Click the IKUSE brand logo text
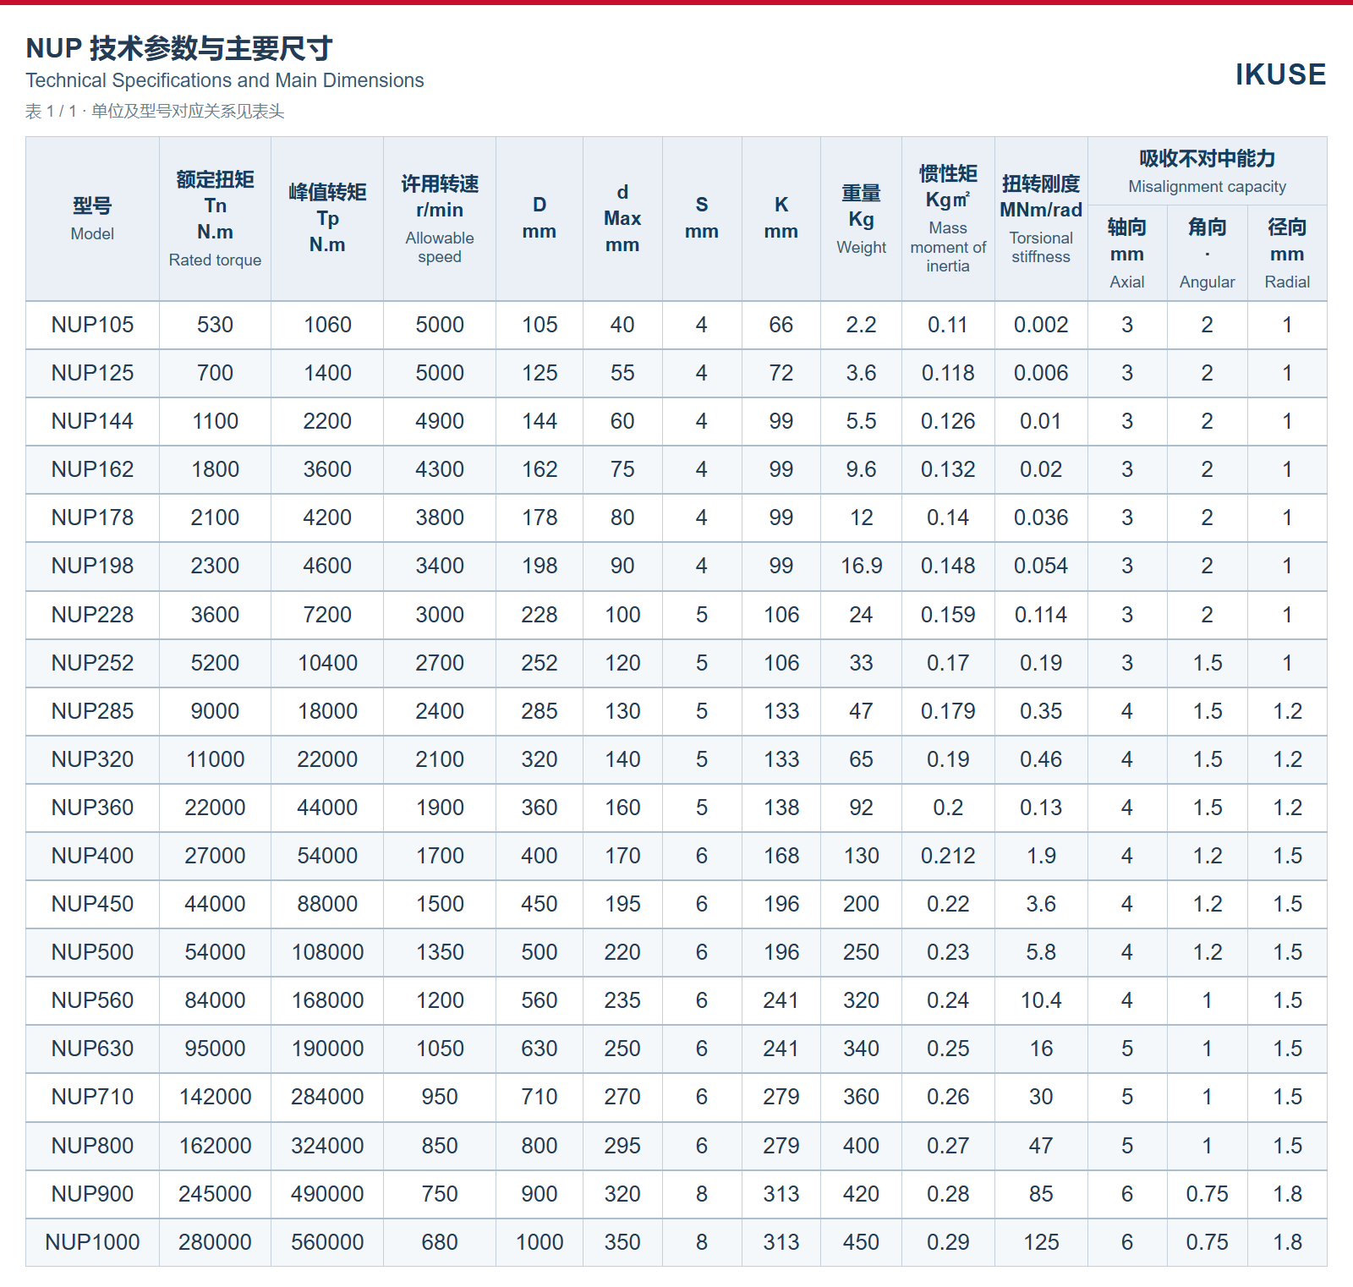 coord(1280,74)
